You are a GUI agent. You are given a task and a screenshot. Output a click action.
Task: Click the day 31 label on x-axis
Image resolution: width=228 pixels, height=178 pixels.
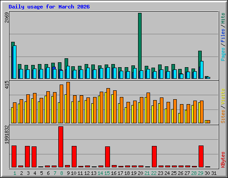214,173
